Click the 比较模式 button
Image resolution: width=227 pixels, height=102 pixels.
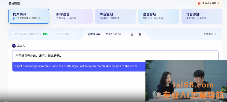pos(210,34)
